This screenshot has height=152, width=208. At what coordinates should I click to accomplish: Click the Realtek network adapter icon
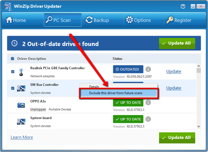tap(21, 72)
